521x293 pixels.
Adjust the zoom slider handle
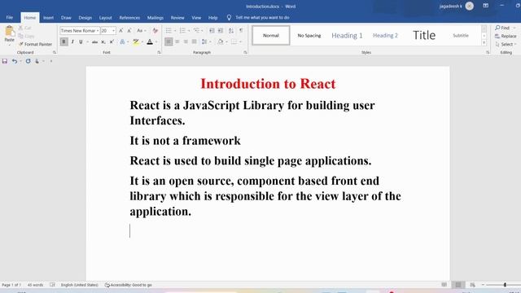pyautogui.click(x=505, y=285)
